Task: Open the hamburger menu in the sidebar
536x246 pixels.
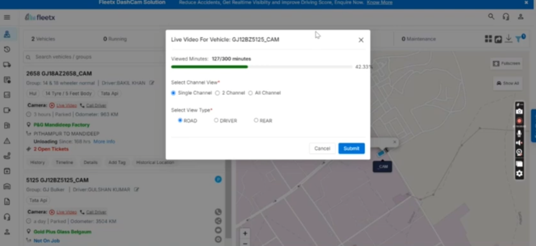Action: pos(7,17)
